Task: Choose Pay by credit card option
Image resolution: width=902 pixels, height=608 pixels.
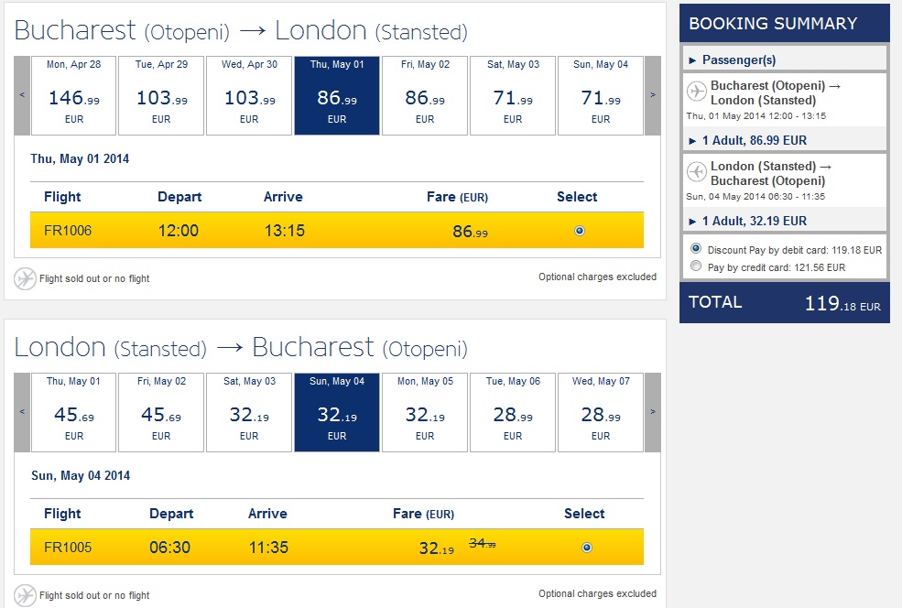Action: [x=696, y=266]
